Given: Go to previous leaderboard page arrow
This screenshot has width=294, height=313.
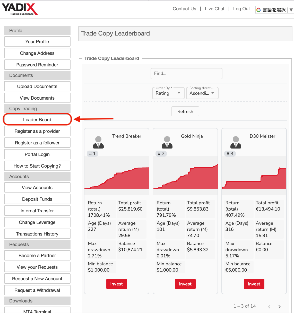Looking at the screenshot, I should [x=269, y=307].
